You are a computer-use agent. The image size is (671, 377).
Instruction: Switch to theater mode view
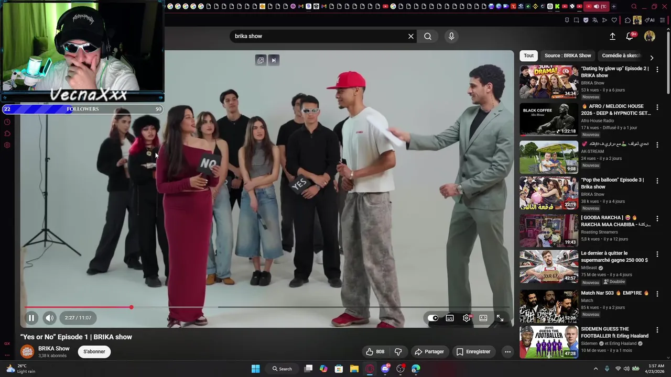pos(483,318)
